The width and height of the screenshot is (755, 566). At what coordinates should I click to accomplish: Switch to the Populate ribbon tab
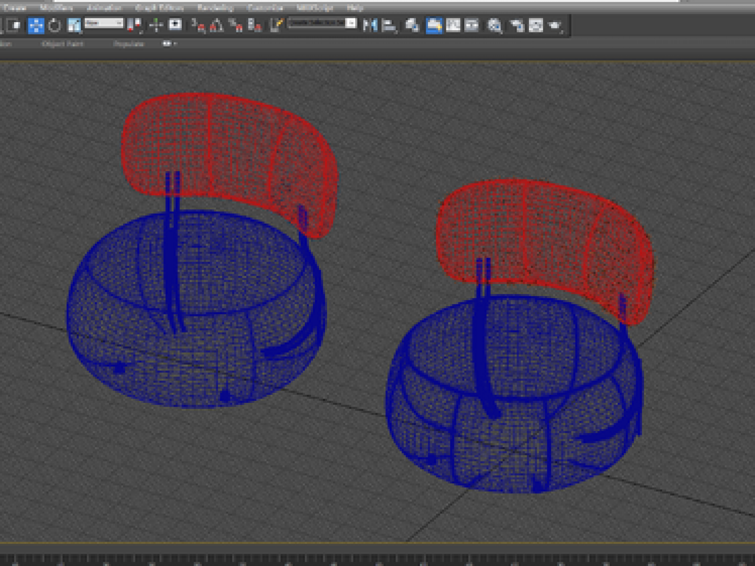(128, 44)
